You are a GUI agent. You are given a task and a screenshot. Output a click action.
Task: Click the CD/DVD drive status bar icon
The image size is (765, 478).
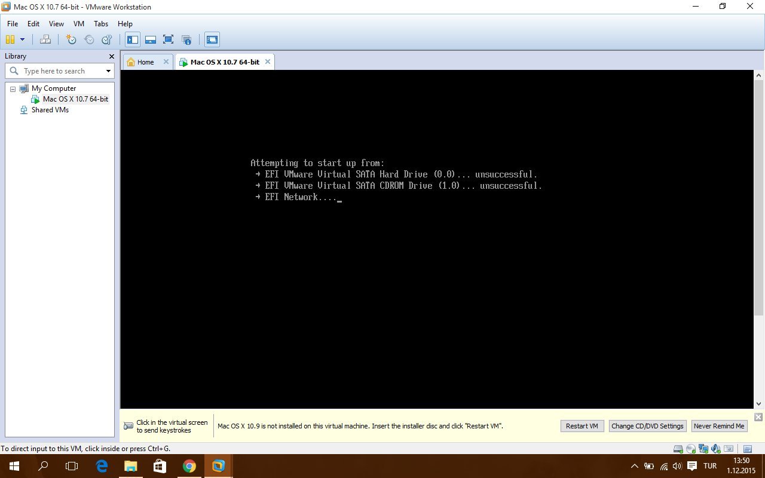point(691,449)
